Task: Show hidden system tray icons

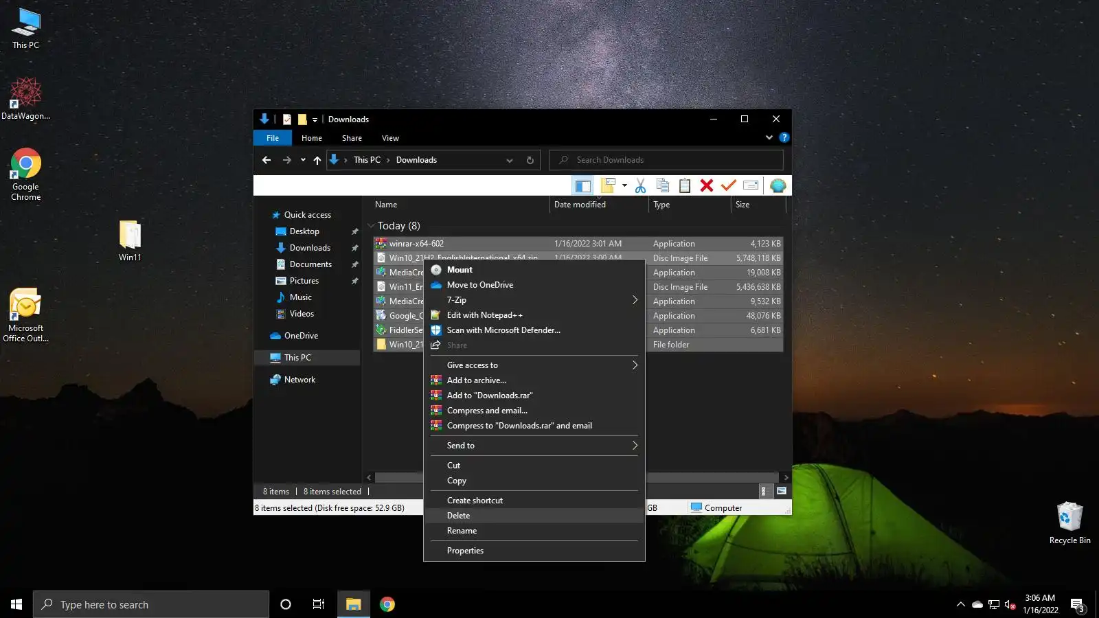Action: (x=960, y=604)
